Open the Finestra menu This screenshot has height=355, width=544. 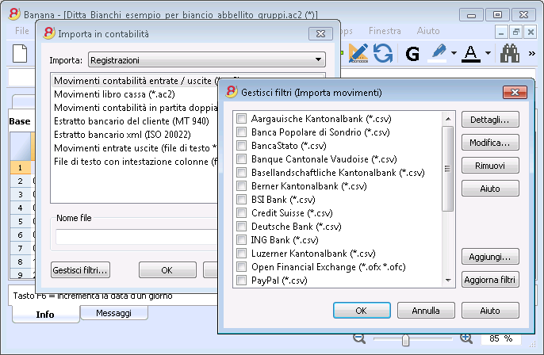click(385, 31)
